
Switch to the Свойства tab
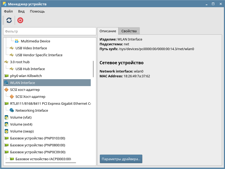pyautogui.click(x=129, y=31)
